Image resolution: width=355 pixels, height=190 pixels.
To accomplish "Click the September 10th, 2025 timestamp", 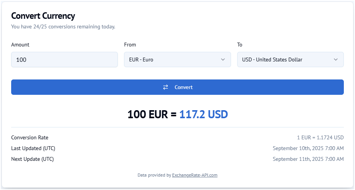I will click(x=308, y=148).
